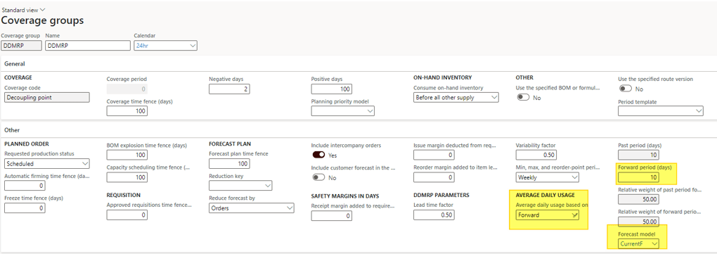Edit the Variability factor field
The image size is (717, 254).
[x=536, y=155]
